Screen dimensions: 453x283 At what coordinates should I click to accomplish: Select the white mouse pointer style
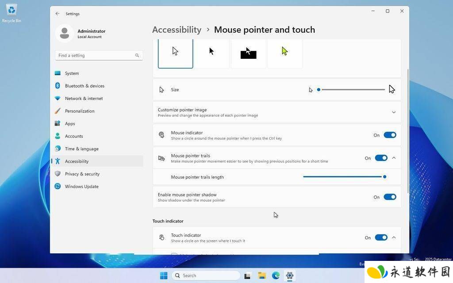175,54
